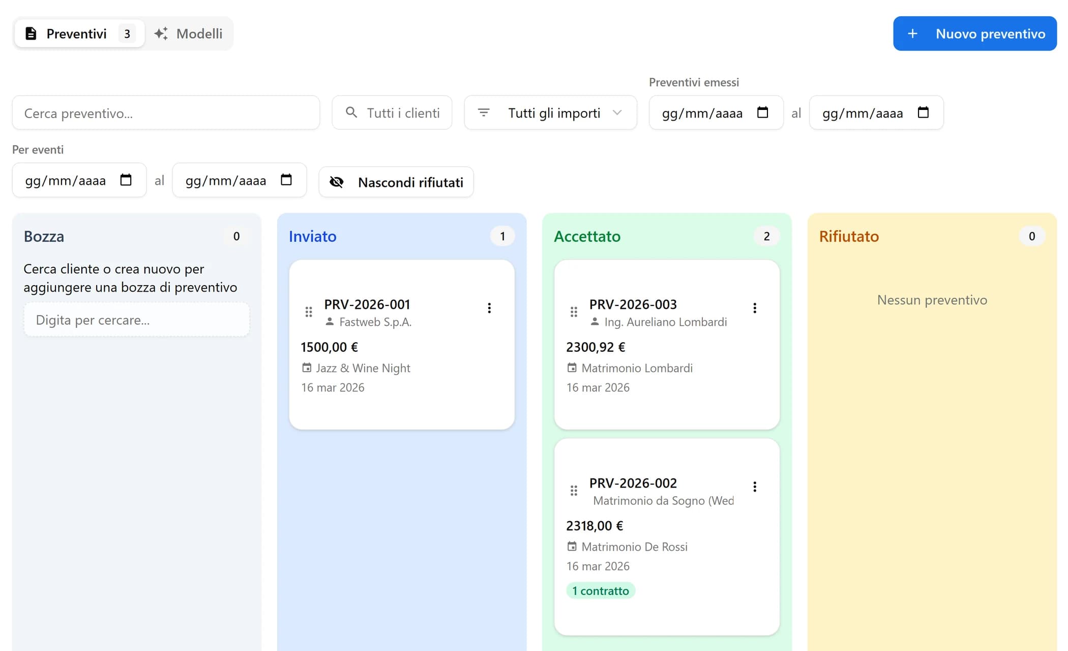Click the 'Cerca preventivo' search field
The image size is (1068, 651).
coord(166,112)
